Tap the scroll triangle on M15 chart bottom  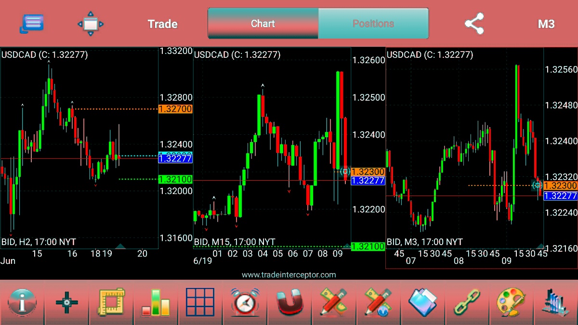346,246
